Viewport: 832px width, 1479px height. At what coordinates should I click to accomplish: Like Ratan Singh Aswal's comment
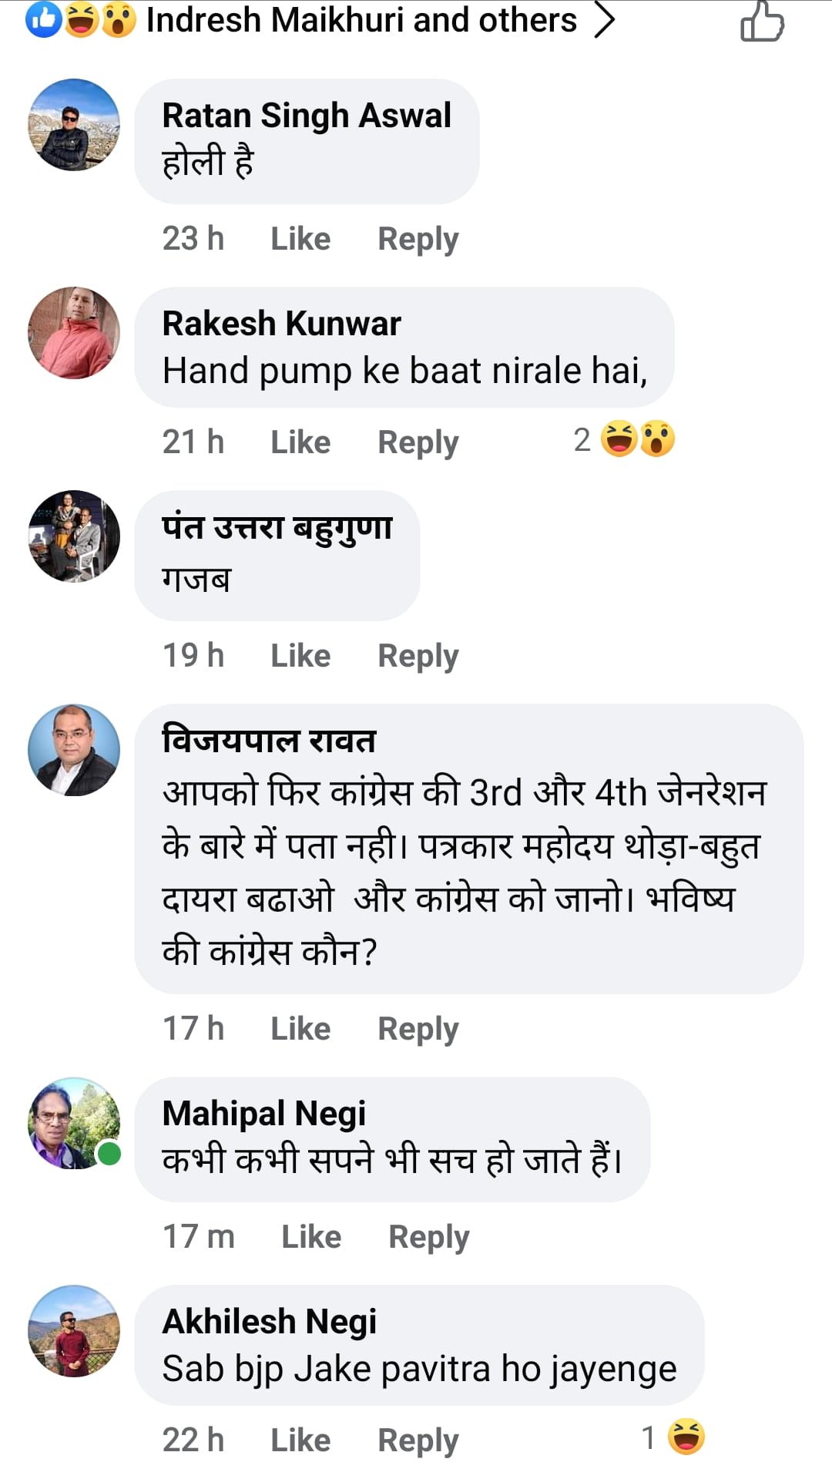[x=300, y=239]
